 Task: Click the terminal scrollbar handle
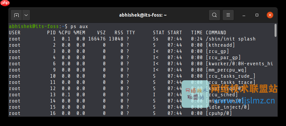pyautogui.click(x=276, y=30)
